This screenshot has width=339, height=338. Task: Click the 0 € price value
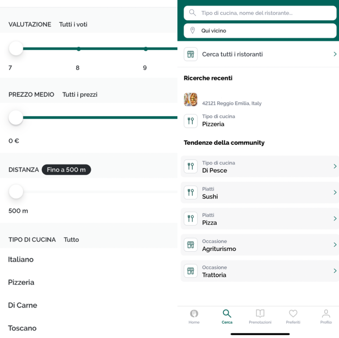(14, 141)
